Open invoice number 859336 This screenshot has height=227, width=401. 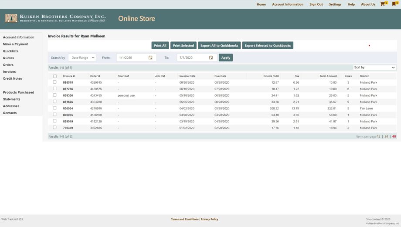68,95
